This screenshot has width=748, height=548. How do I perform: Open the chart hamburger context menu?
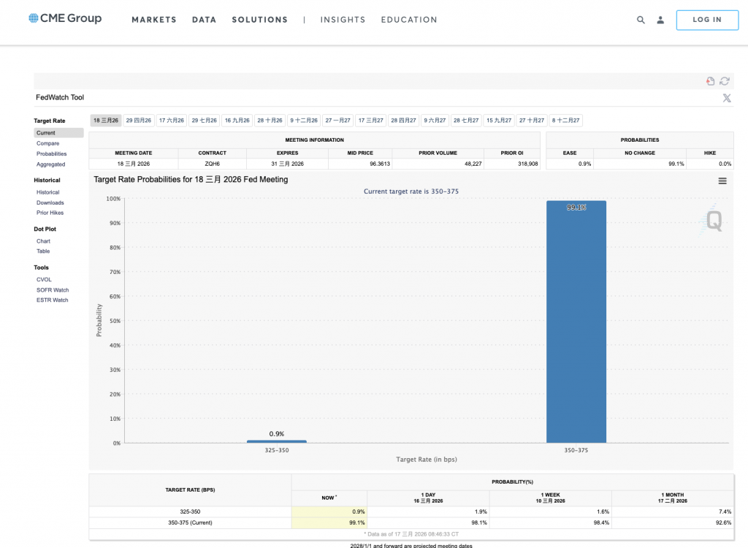(x=722, y=180)
